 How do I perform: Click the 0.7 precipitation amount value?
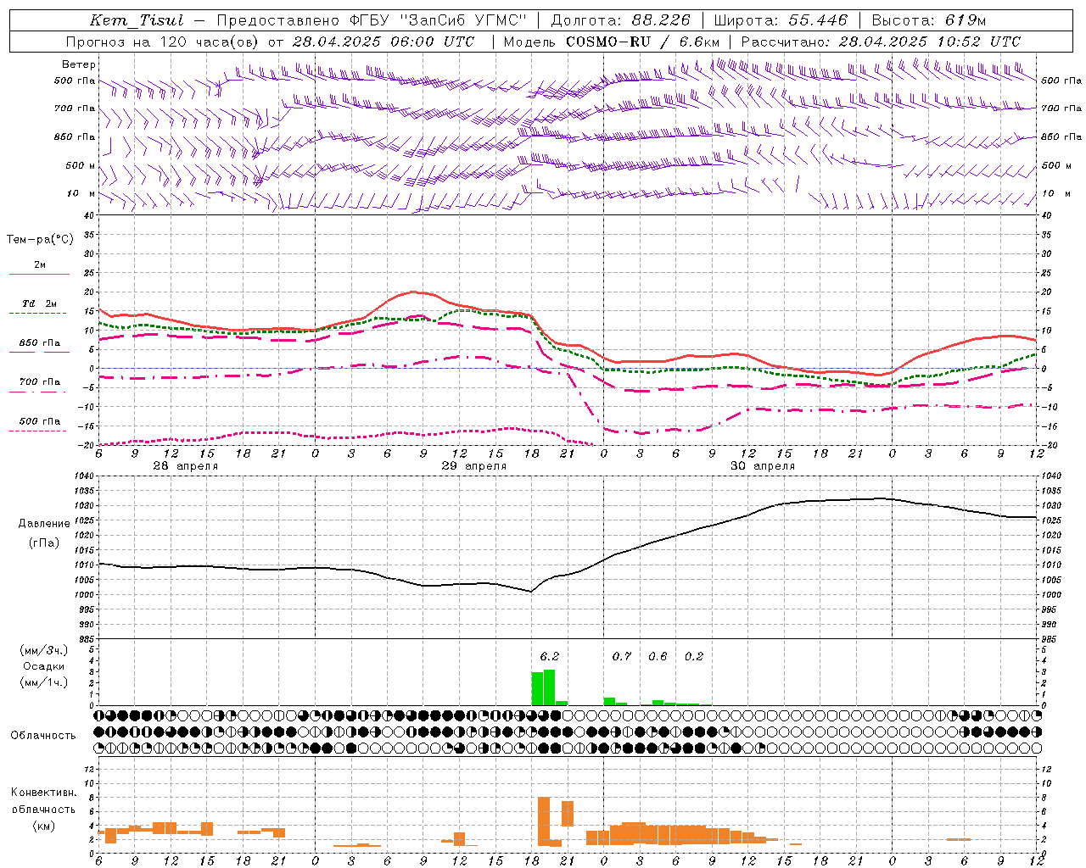(x=622, y=656)
